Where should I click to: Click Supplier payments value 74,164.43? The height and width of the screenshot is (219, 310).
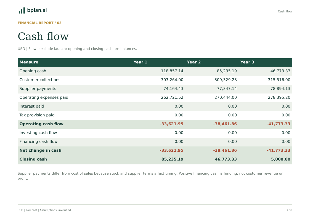tap(173, 89)
